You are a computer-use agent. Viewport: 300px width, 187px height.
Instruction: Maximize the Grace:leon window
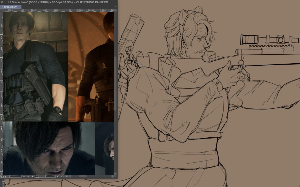tap(9, 2)
